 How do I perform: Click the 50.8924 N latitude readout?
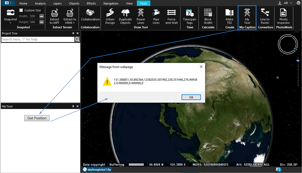tap(156, 165)
